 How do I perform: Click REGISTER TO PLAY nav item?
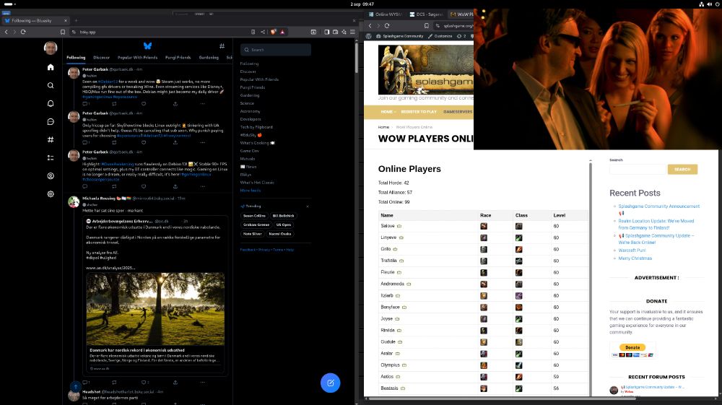[x=419, y=112]
